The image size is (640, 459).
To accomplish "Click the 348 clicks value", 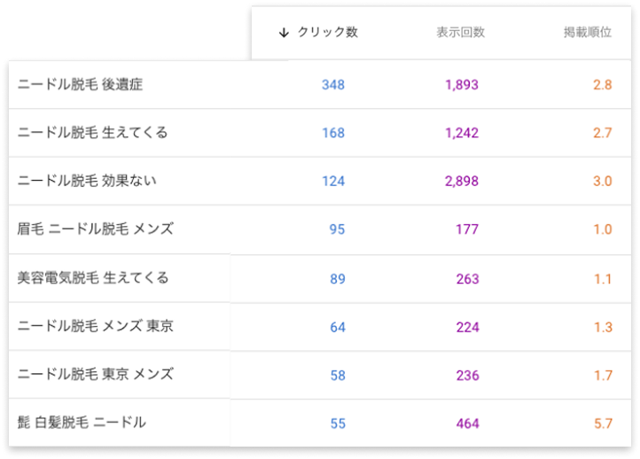I will [x=333, y=85].
